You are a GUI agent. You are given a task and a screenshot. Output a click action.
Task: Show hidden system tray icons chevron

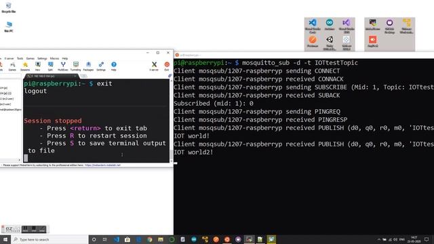point(378,239)
